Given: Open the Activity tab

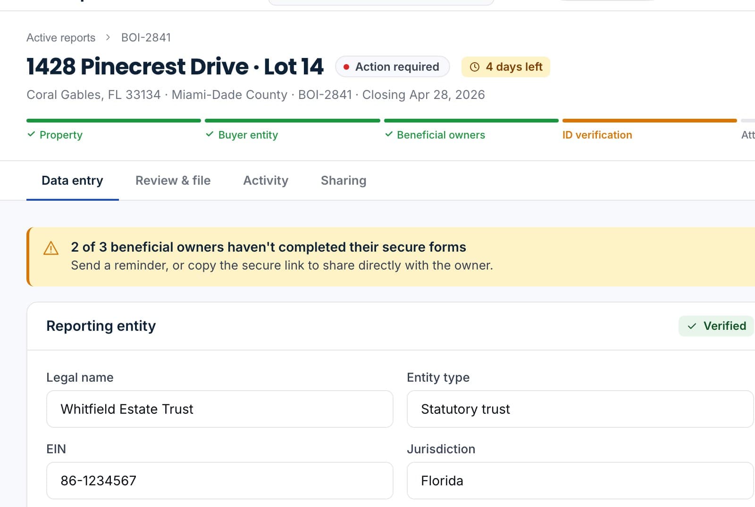Looking at the screenshot, I should point(266,180).
